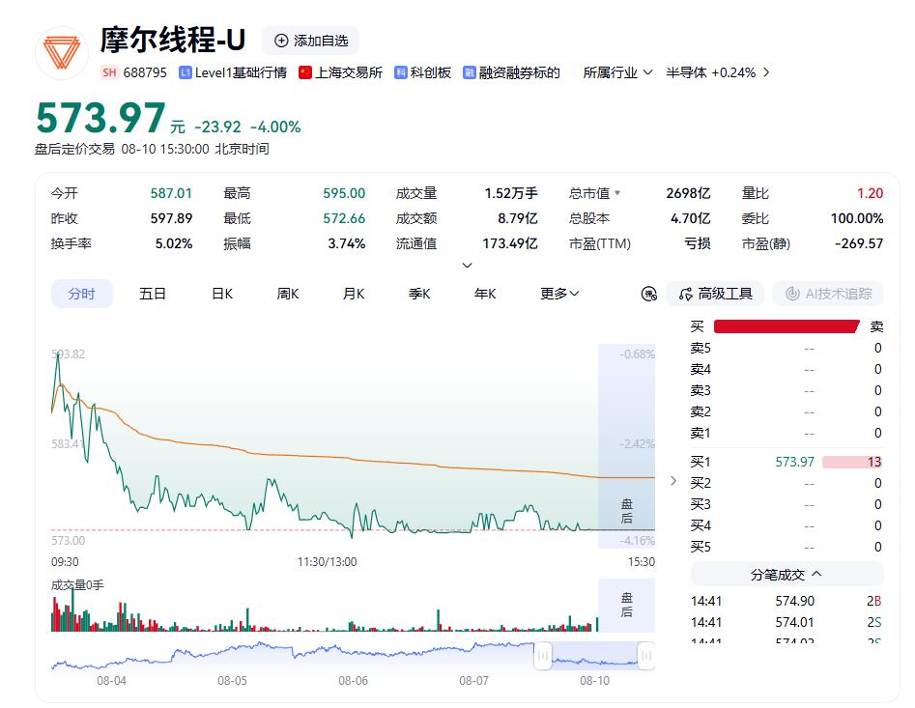Click 08-05 on the range timeline

(x=232, y=681)
